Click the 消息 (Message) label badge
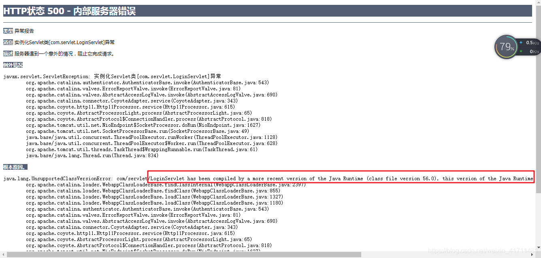Viewport: 541px width, 258px height. [x=7, y=42]
